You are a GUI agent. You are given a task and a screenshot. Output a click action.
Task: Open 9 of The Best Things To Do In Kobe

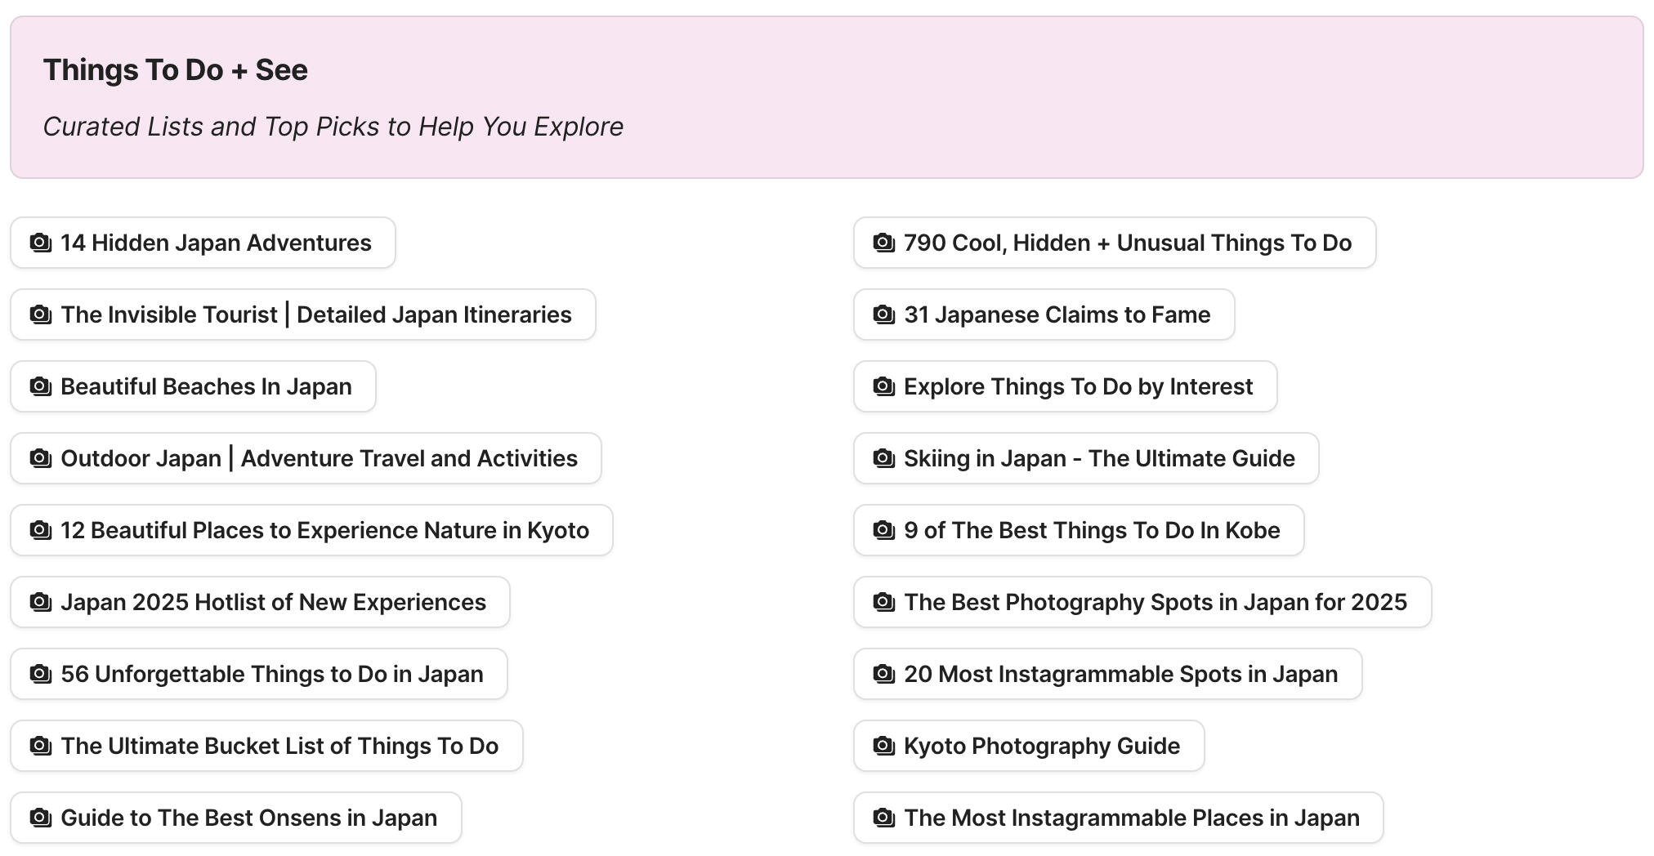(x=1079, y=530)
